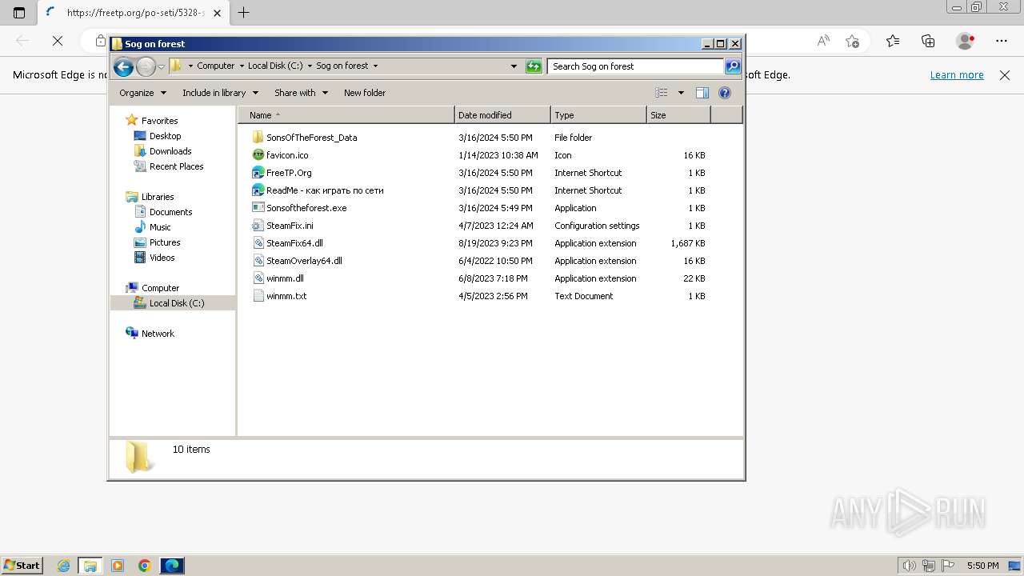Click Learn more link in Edge
This screenshot has height=576, width=1024.
pos(957,75)
